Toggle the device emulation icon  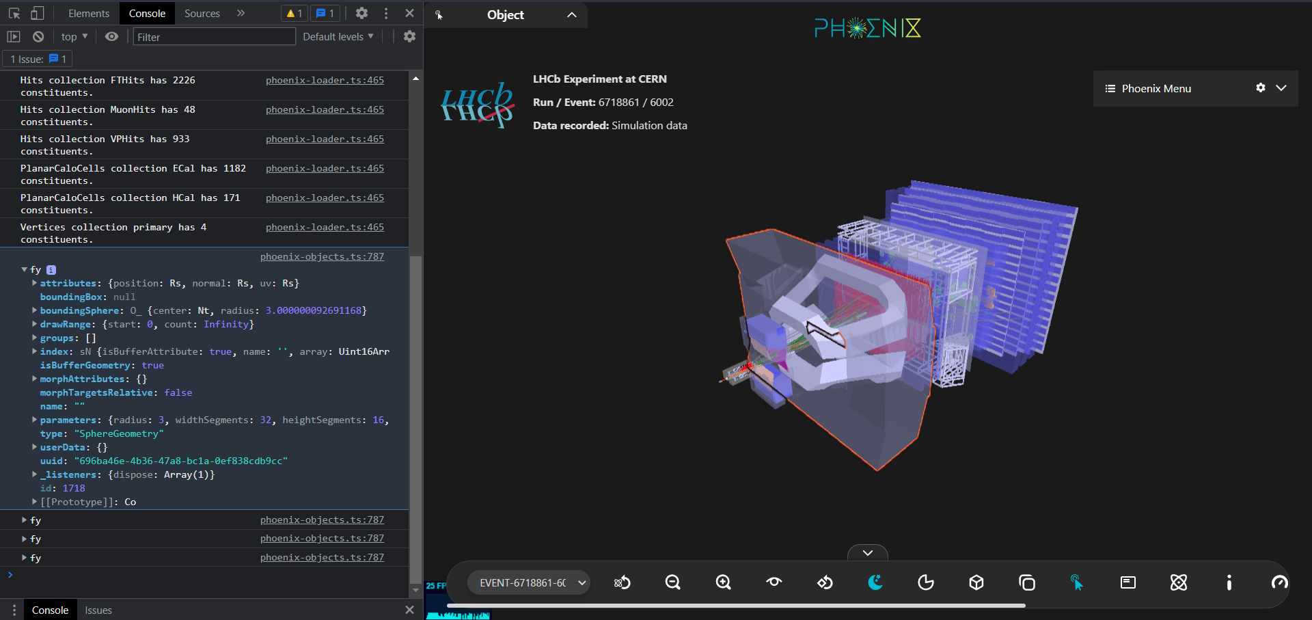pos(38,13)
